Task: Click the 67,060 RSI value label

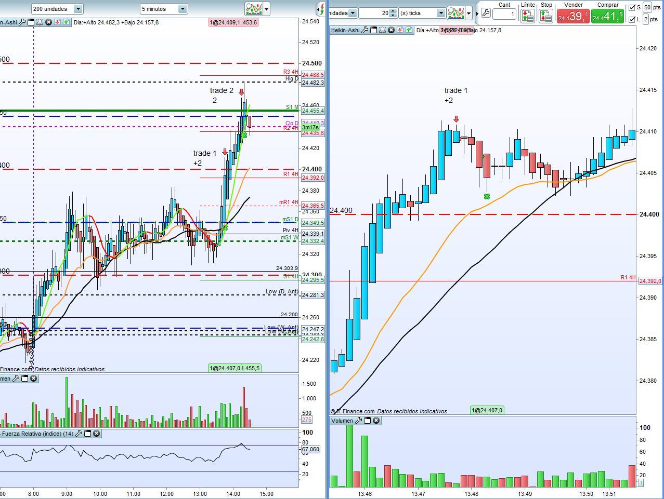Action: tap(310, 449)
